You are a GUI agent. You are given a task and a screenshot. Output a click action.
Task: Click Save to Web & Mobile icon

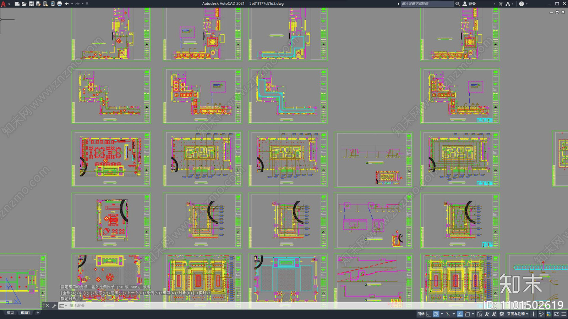point(53,4)
